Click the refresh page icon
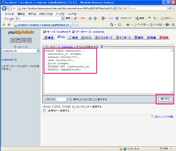 [x=120, y=8]
